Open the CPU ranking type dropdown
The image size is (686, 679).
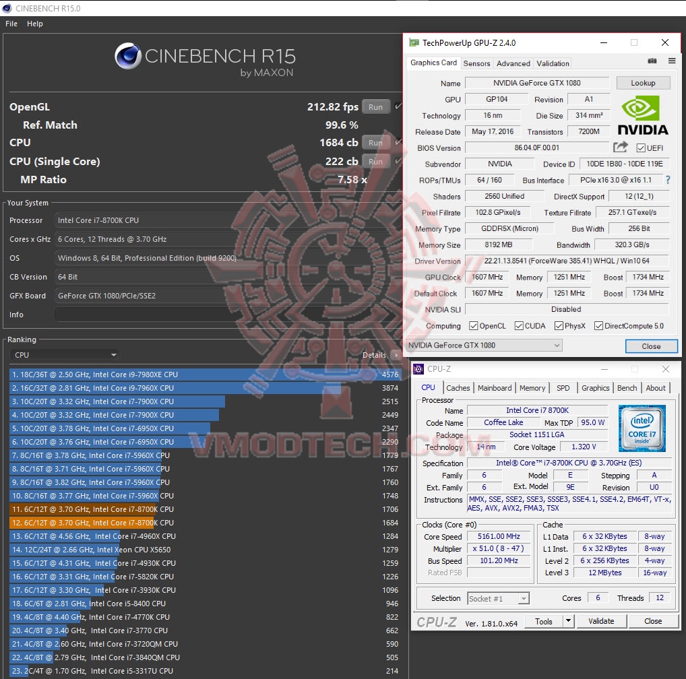click(x=65, y=355)
